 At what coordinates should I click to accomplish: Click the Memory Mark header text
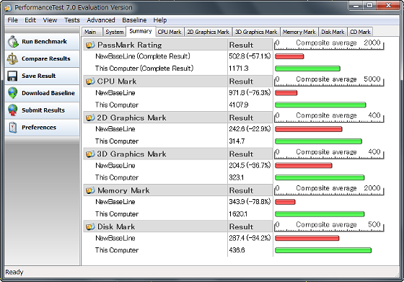coord(123,190)
